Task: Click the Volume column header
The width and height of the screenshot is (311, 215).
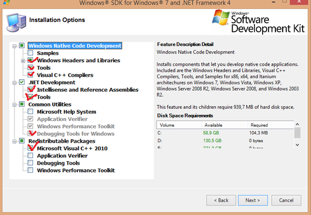Action: coord(179,125)
